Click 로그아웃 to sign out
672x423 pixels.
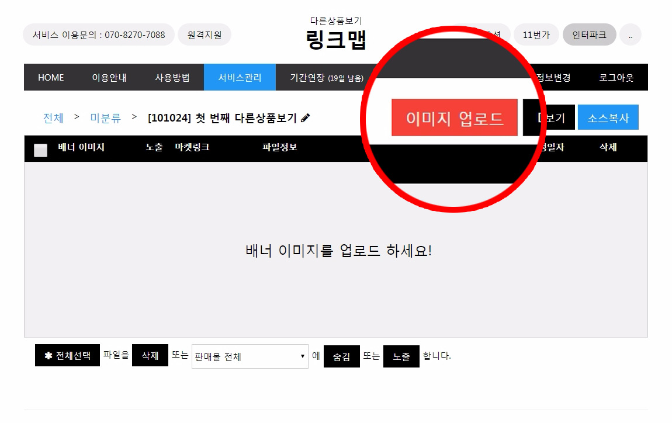pyautogui.click(x=616, y=78)
